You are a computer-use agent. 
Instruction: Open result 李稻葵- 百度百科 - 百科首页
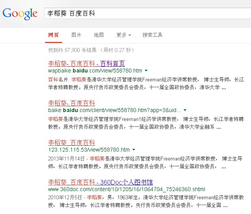click(x=86, y=64)
